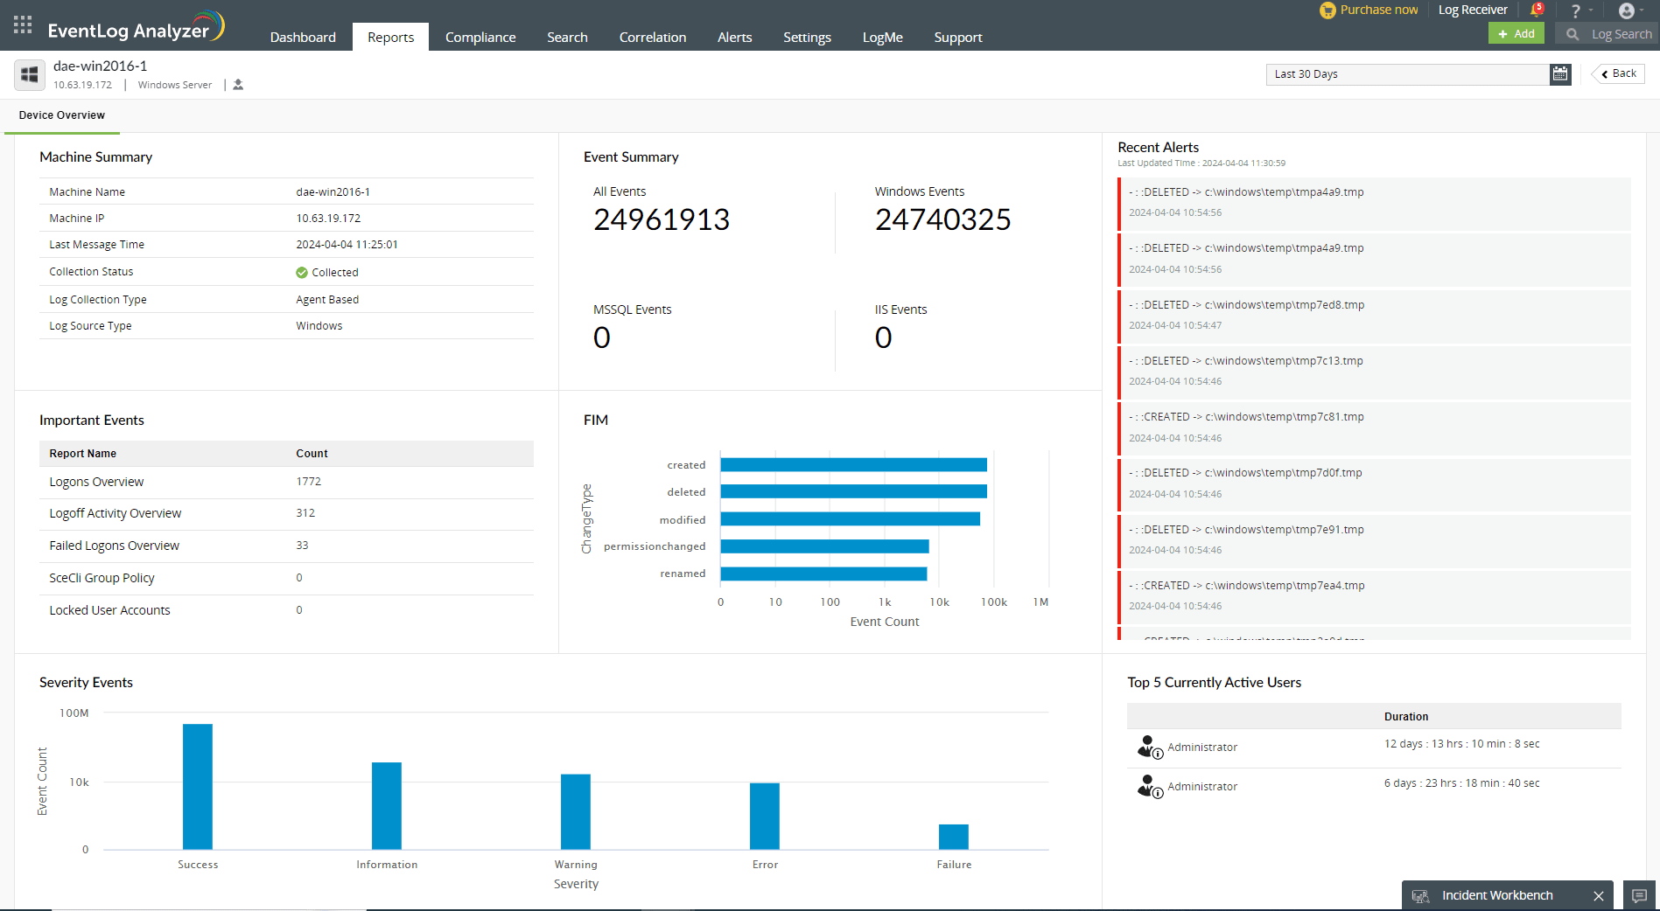Click the first Administrator user icon
The image size is (1660, 911).
click(x=1148, y=748)
